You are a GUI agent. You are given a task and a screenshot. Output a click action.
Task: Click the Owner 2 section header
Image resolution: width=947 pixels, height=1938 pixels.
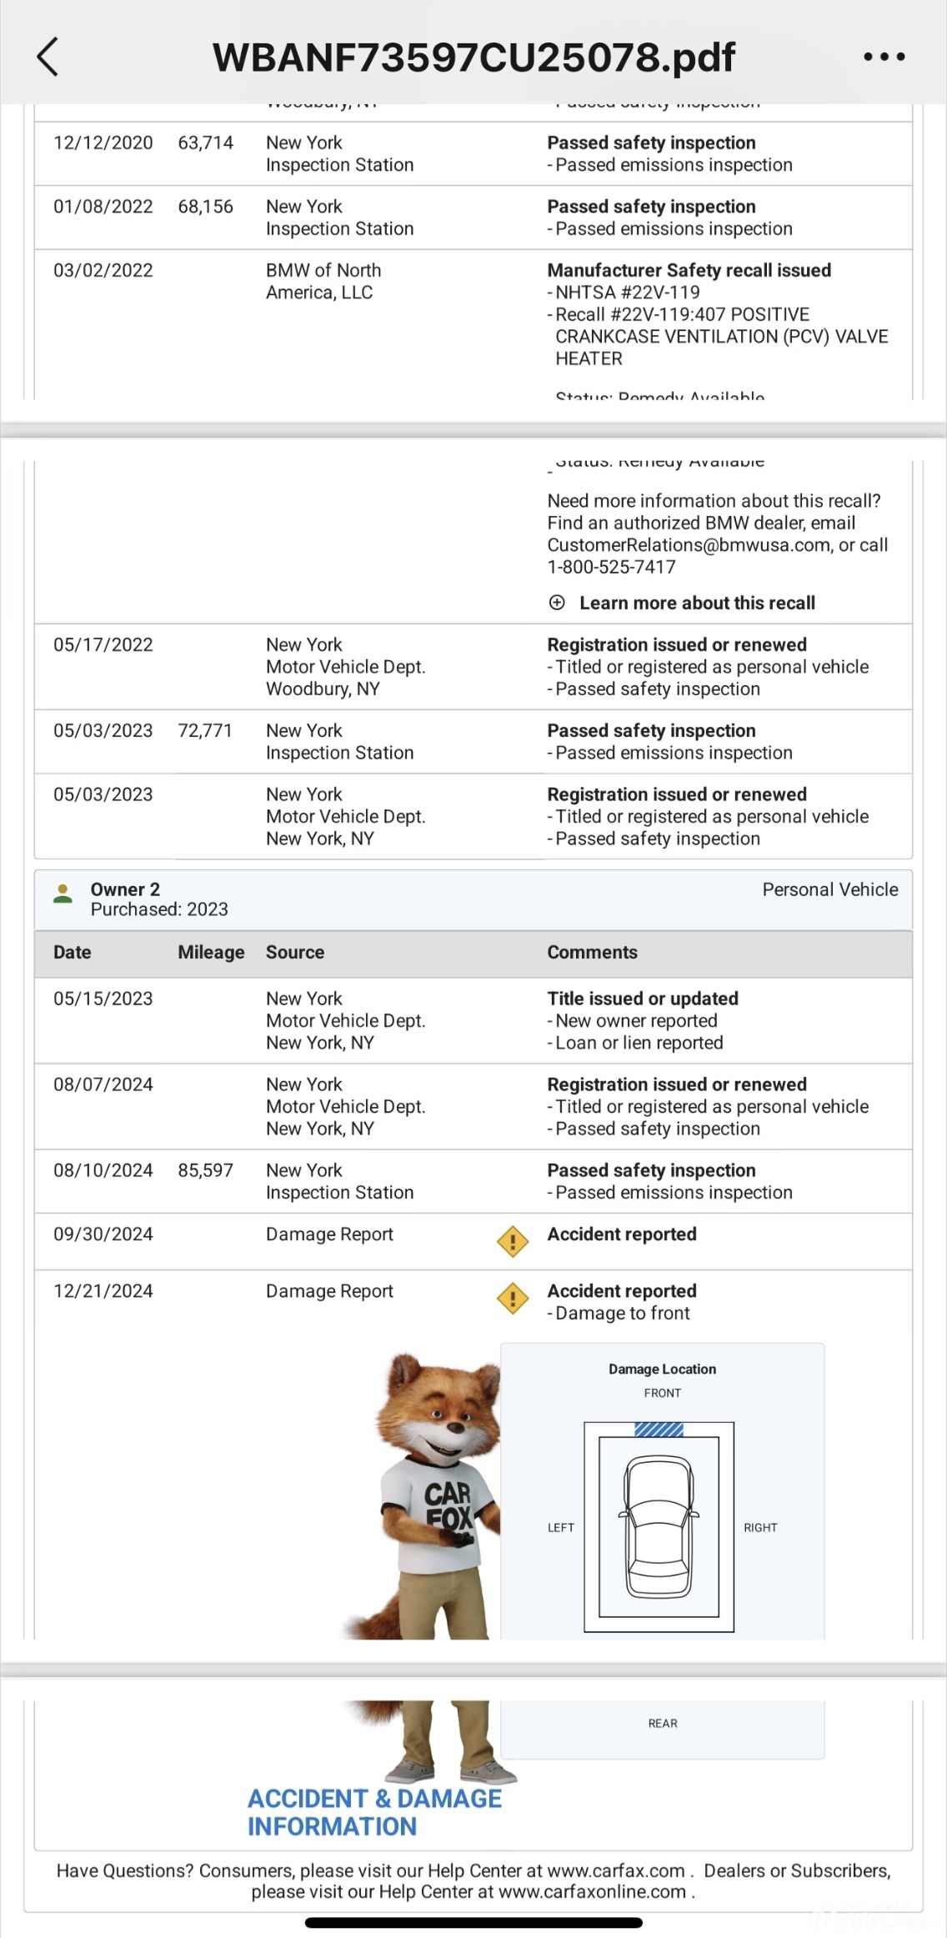(x=125, y=889)
